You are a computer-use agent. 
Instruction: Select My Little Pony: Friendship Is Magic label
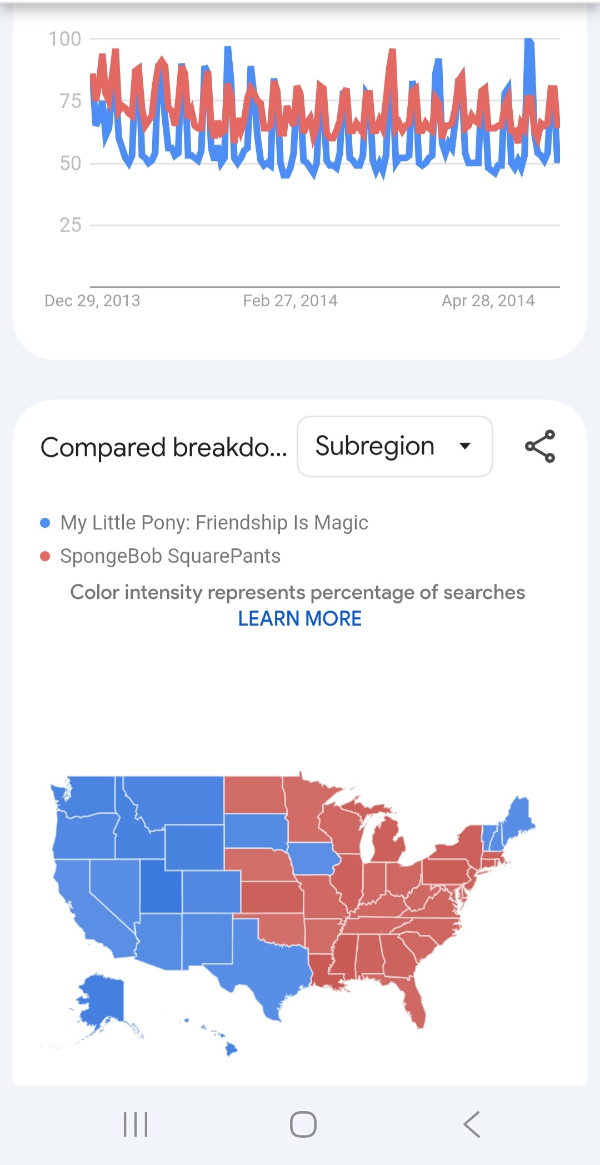pos(214,523)
